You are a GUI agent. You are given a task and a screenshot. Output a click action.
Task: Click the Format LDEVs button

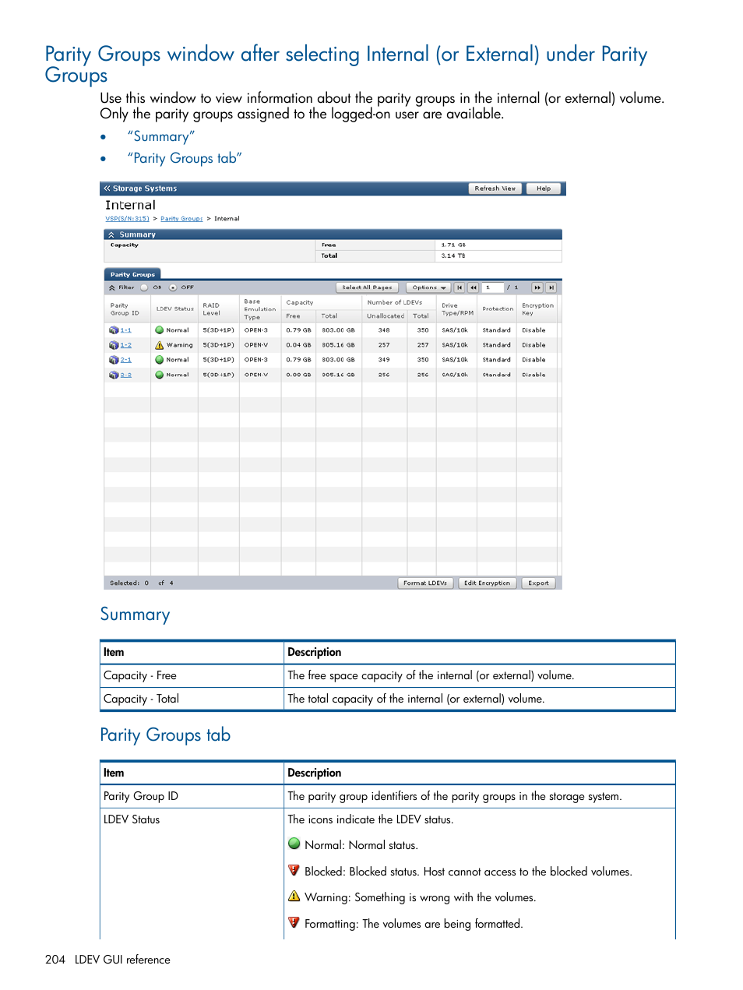point(425,583)
